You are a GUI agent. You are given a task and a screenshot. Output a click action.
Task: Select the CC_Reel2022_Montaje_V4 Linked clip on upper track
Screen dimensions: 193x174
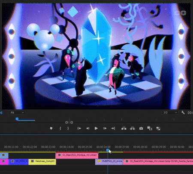(x=77, y=155)
